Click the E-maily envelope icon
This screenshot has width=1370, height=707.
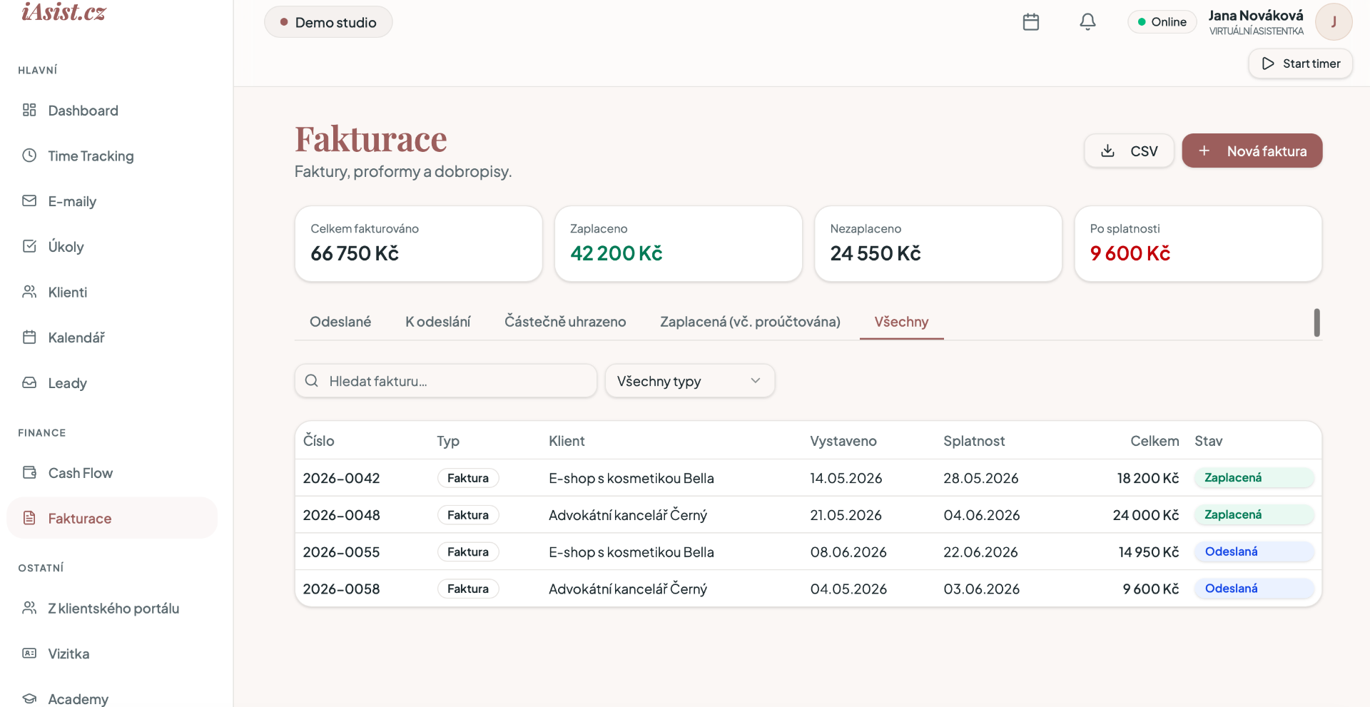[29, 200]
